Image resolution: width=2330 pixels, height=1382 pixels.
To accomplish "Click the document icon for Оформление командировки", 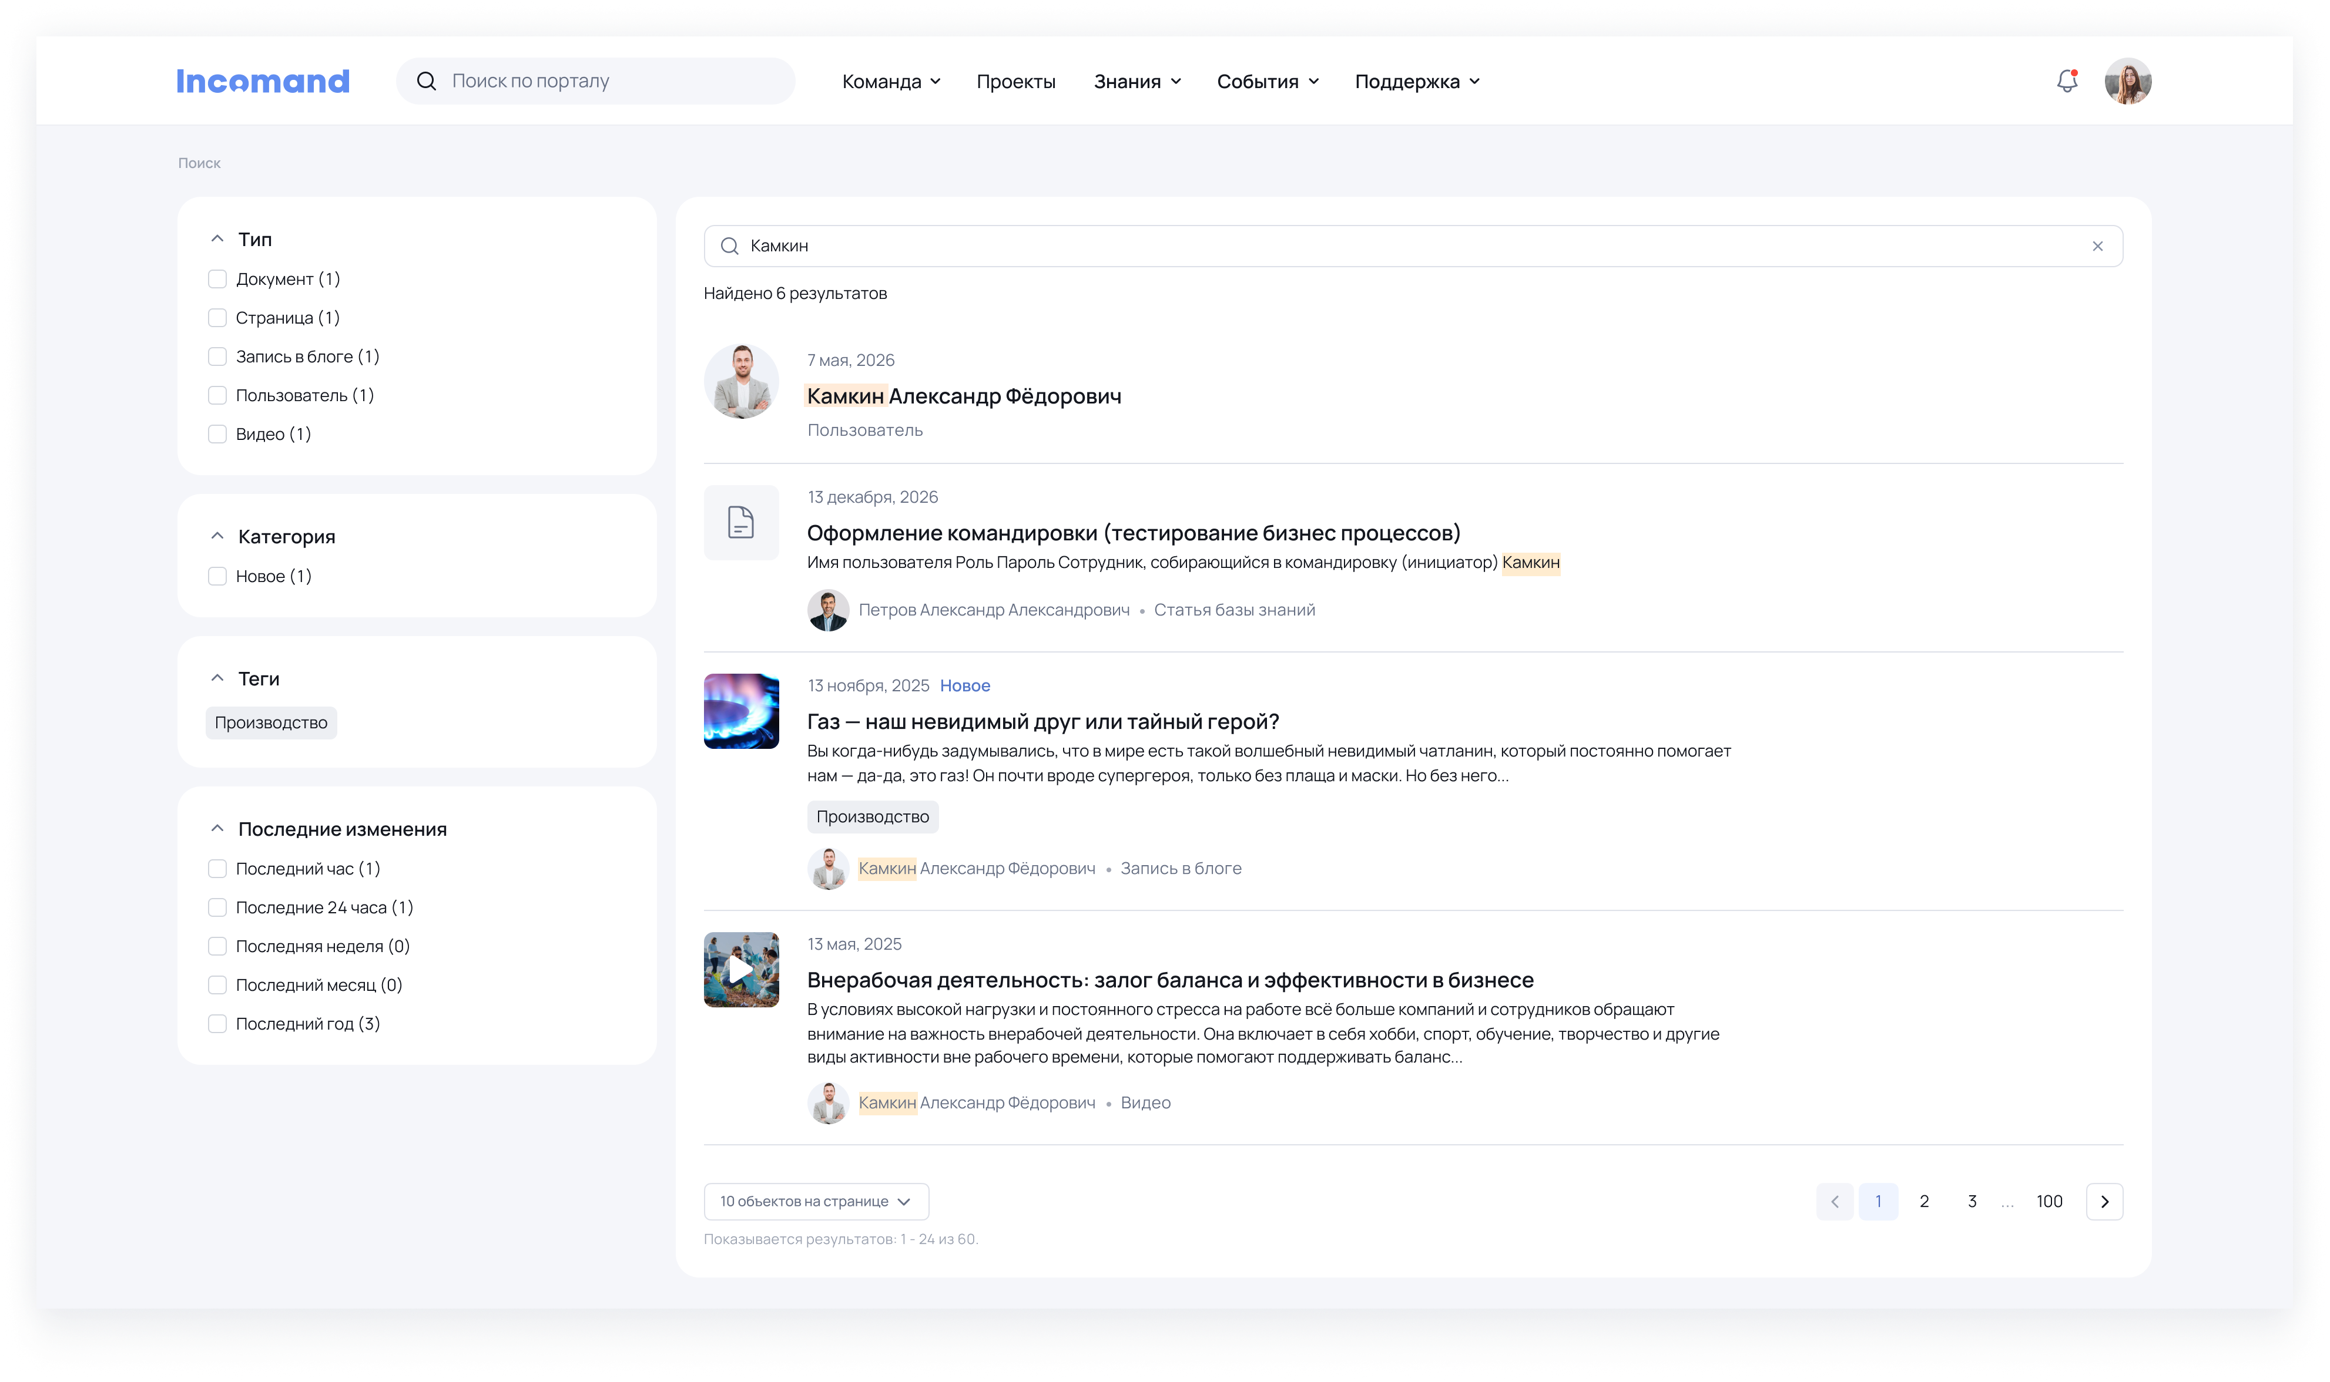I will 740,523.
